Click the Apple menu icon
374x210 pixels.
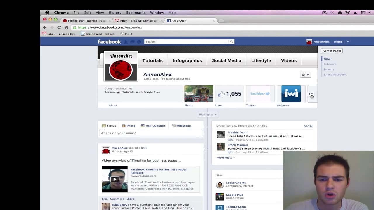[x=47, y=13]
